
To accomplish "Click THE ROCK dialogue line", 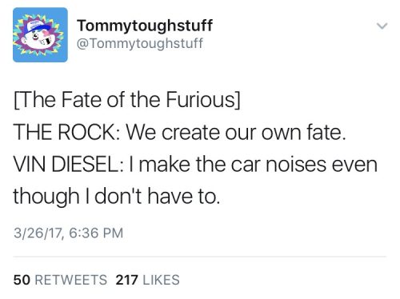I will click(x=180, y=132).
